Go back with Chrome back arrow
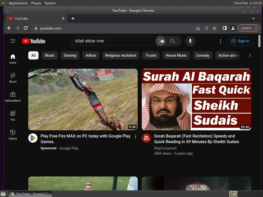263x197 pixels. tap(9, 28)
